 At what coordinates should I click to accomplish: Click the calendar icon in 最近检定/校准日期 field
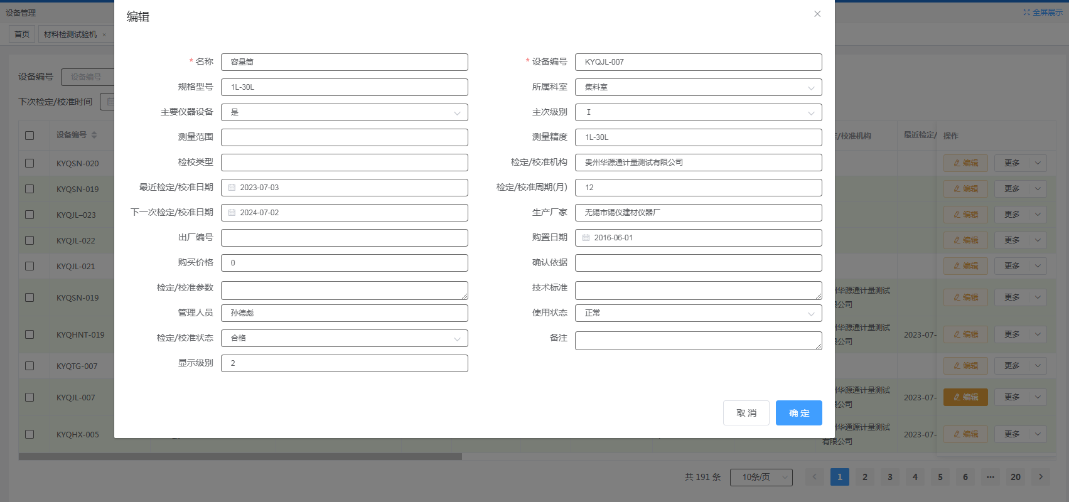(x=232, y=188)
